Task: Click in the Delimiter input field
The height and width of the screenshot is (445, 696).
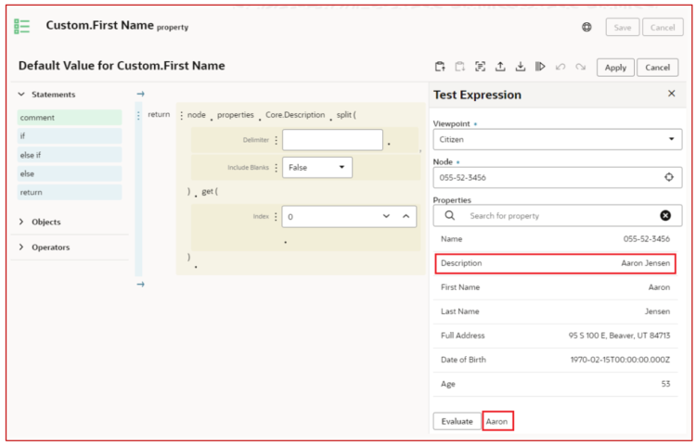Action: pyautogui.click(x=332, y=140)
